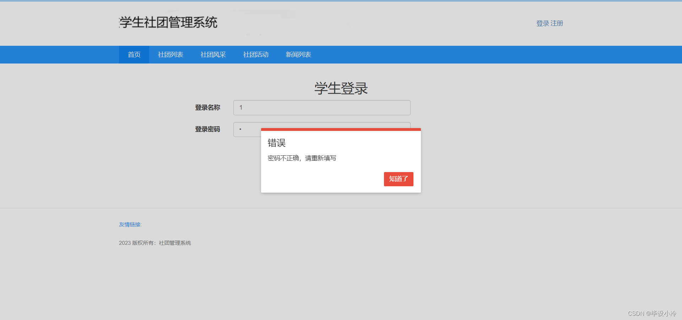Navigate to 社团活动 page

pos(255,54)
